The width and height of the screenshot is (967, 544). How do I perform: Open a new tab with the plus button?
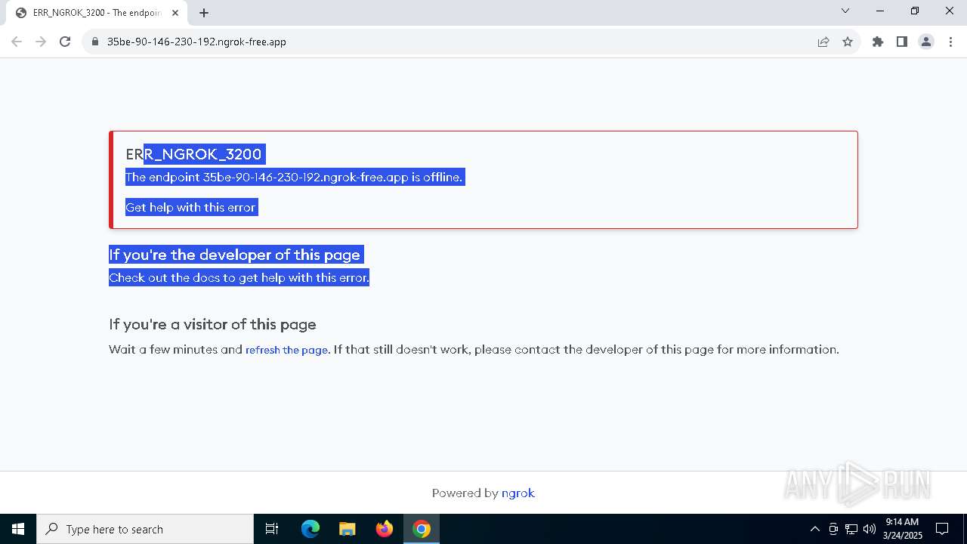(x=204, y=13)
